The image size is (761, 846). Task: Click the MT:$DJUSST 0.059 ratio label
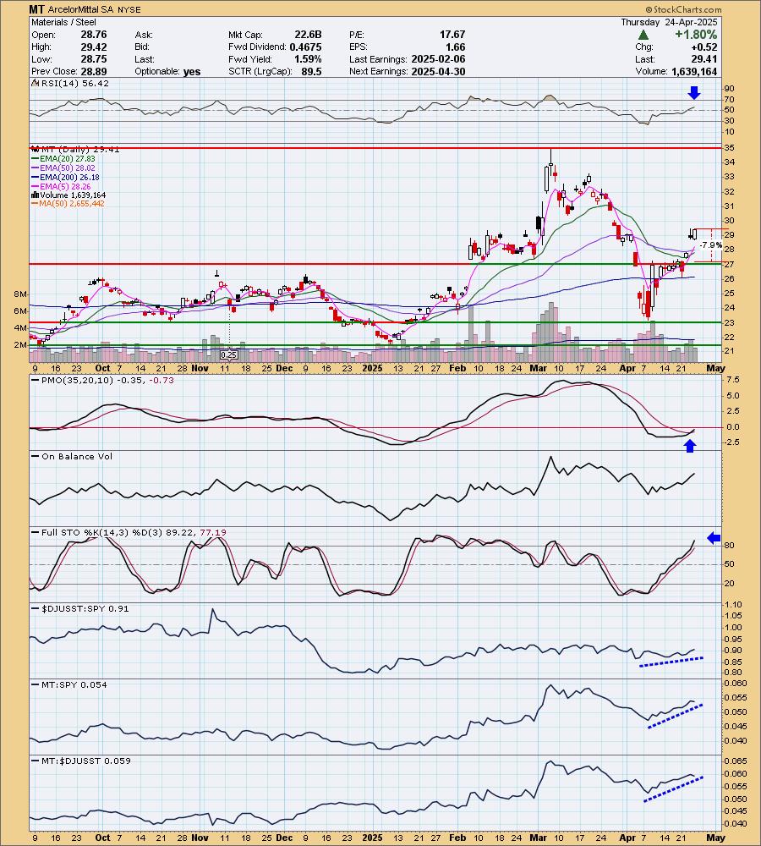tap(85, 761)
